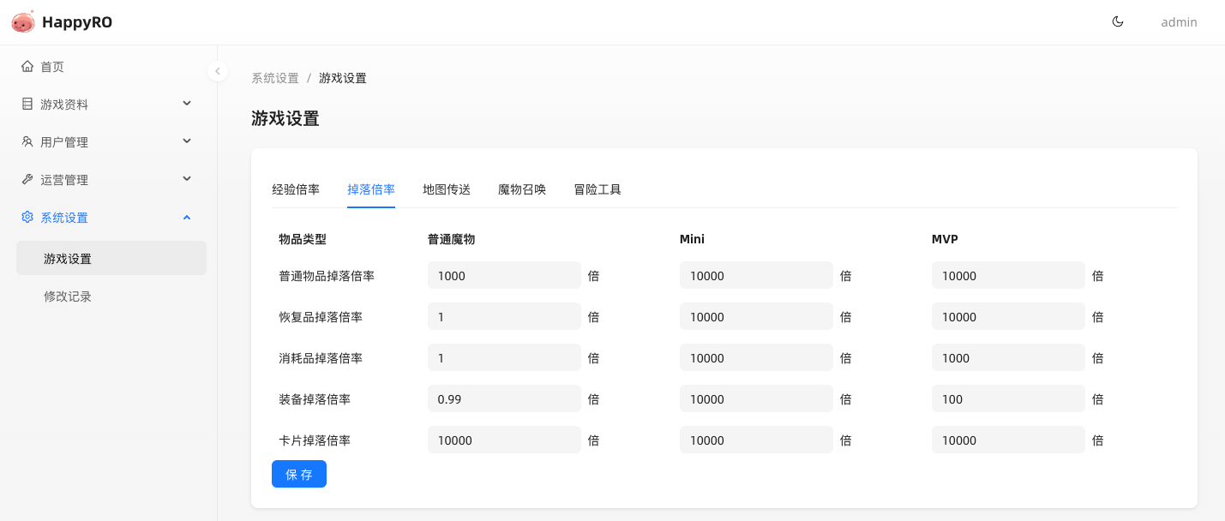The height and width of the screenshot is (521, 1225).
Task: Click the 游戏设置 breadcrumb text
Action: (343, 78)
